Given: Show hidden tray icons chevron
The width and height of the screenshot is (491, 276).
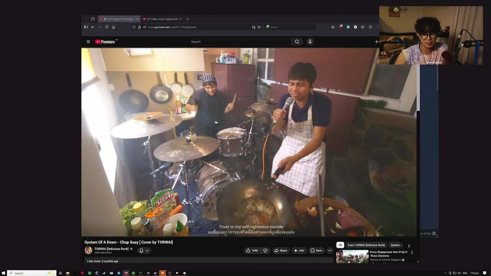Looking at the screenshot, I should point(445,273).
